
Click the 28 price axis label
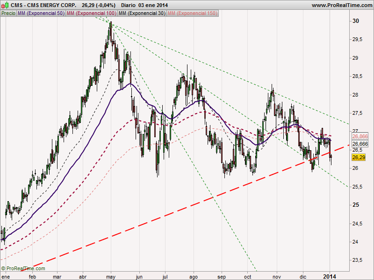pyautogui.click(x=355, y=95)
